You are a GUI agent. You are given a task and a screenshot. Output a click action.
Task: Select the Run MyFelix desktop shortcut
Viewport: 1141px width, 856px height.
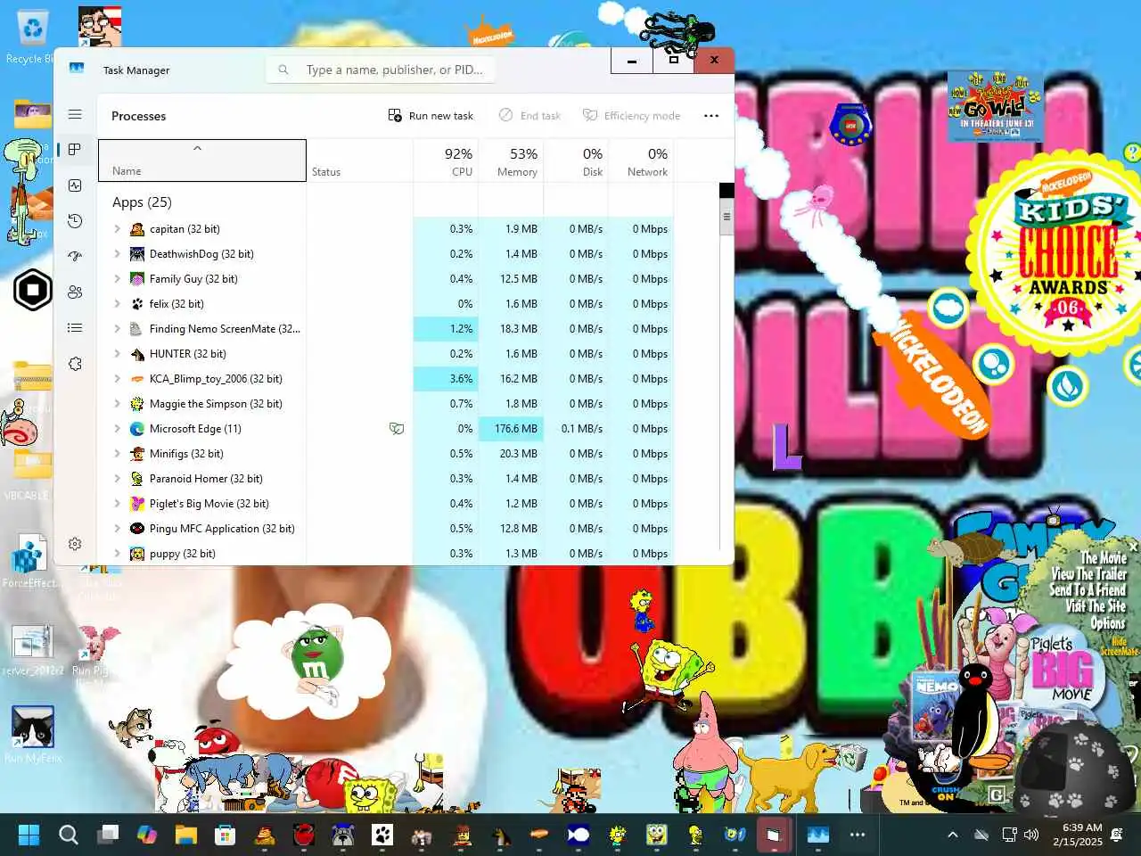[x=33, y=735]
